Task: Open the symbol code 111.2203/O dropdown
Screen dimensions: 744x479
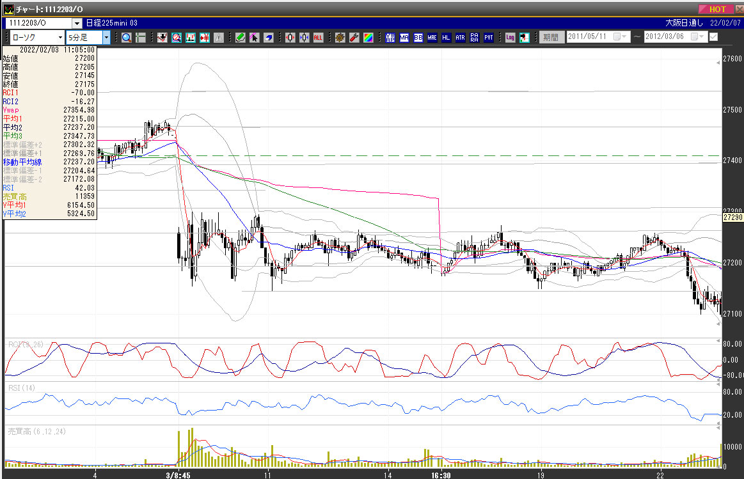Action: 77,23
